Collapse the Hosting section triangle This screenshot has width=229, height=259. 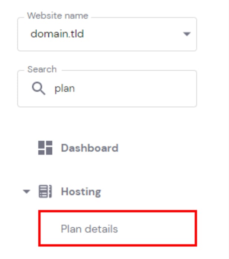[26, 192]
